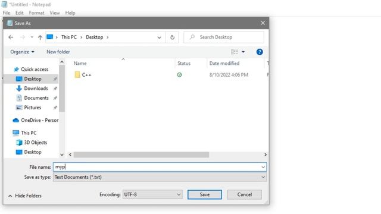Click pin icon next to Pictures

point(55,108)
